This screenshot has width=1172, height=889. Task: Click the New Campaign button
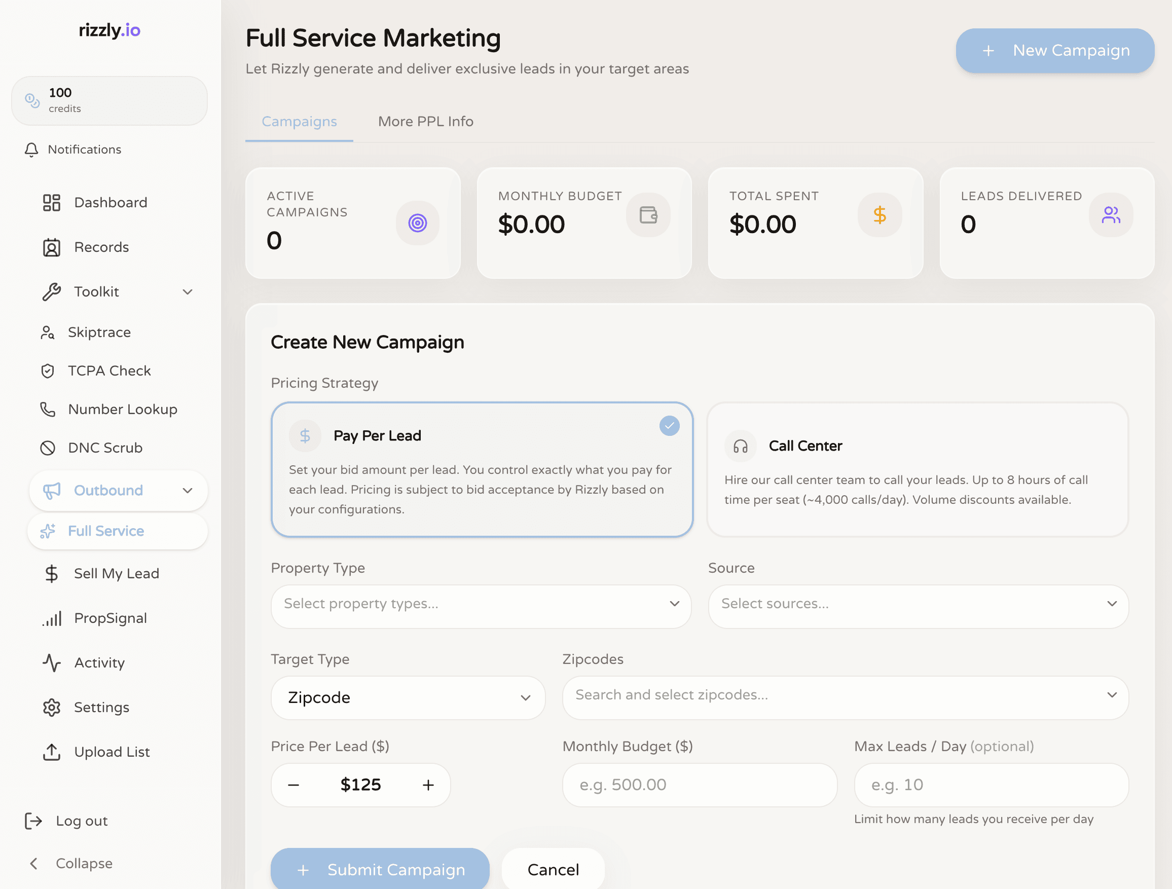coord(1054,50)
